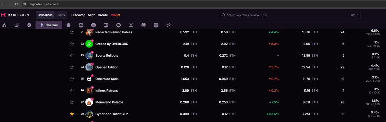Select the rounded-square chain icon before the diamond
Viewport: 386px width, 122px height.
(106, 25)
